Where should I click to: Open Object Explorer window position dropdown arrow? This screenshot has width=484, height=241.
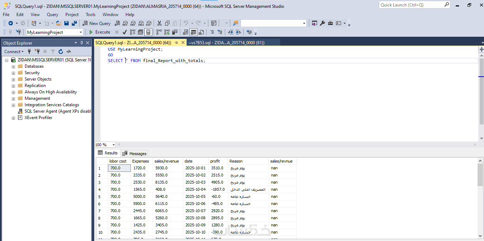pyautogui.click(x=76, y=43)
